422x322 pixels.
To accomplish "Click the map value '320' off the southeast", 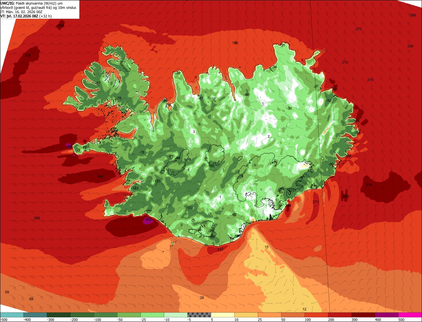I will tap(346, 196).
